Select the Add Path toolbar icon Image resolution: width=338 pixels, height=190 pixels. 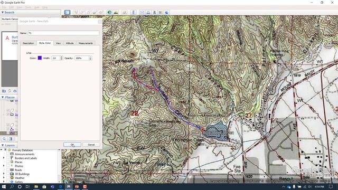point(88,12)
